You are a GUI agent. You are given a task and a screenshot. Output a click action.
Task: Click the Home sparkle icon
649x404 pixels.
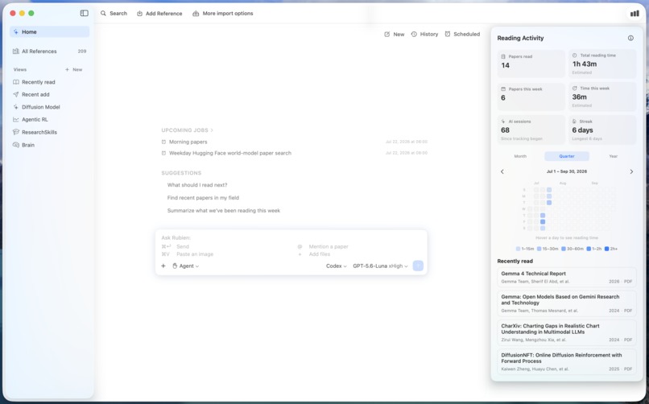(x=16, y=32)
